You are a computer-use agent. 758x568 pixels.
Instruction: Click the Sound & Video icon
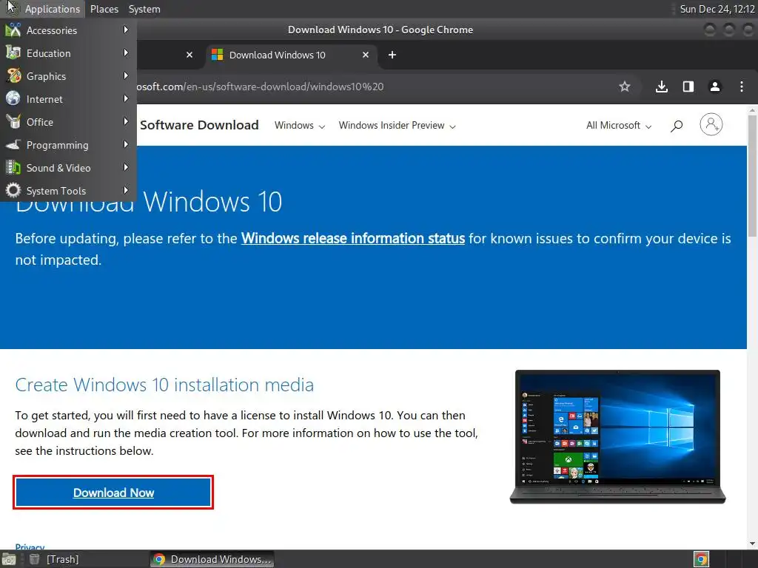coord(13,168)
